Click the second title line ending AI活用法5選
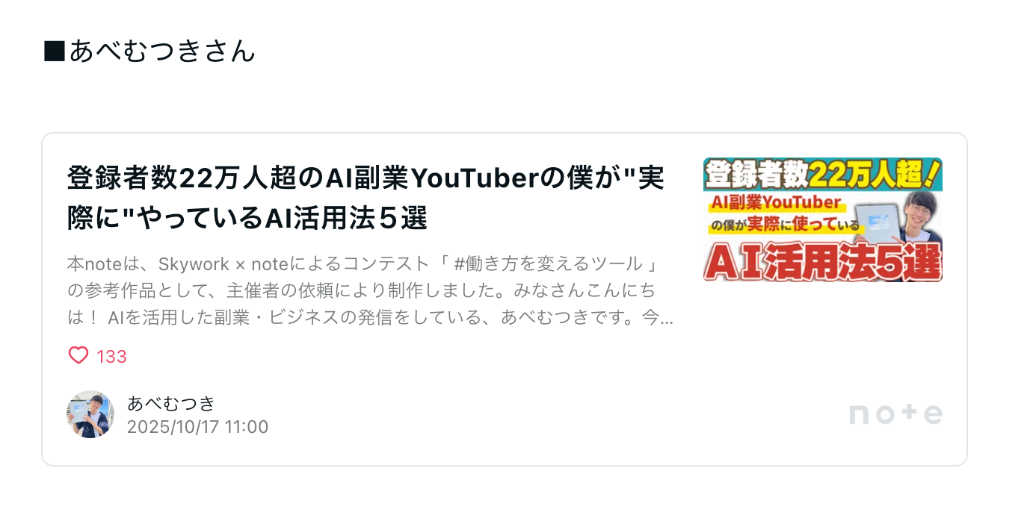The image size is (1033, 521). point(247,219)
